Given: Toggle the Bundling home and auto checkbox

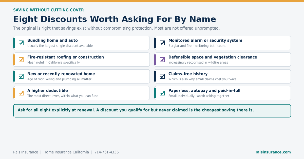Looking at the screenshot, I should click(21, 43).
